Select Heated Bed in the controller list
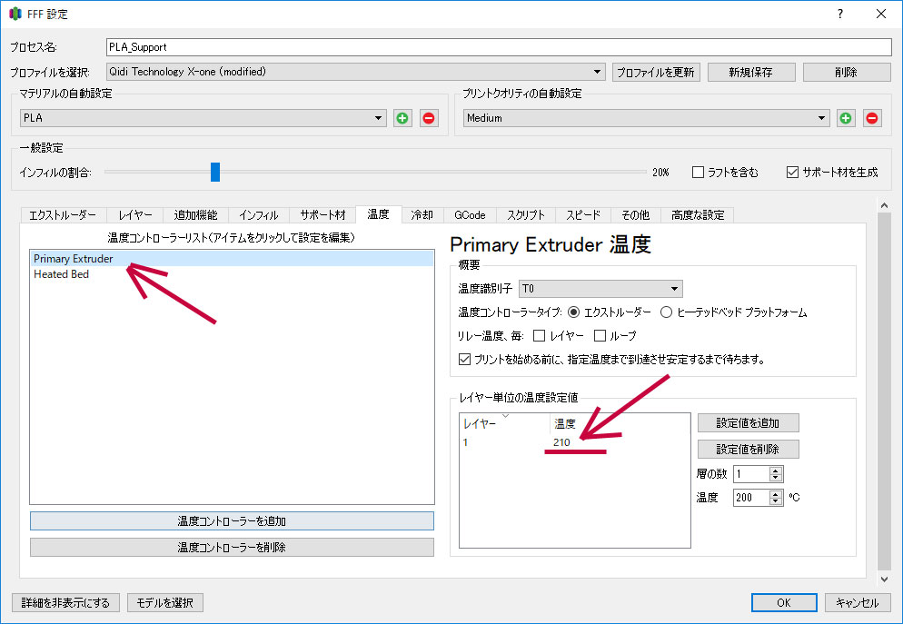Screen dimensions: 903x624 click(x=62, y=274)
